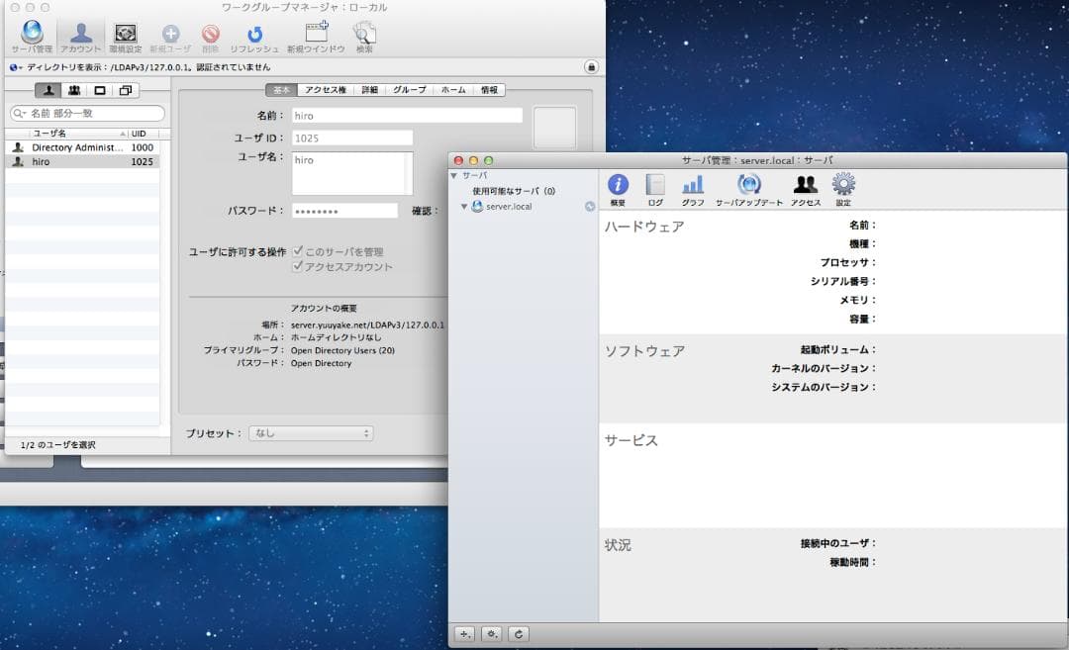Select user hiro in the user list
Image resolution: width=1069 pixels, height=650 pixels.
click(x=45, y=162)
